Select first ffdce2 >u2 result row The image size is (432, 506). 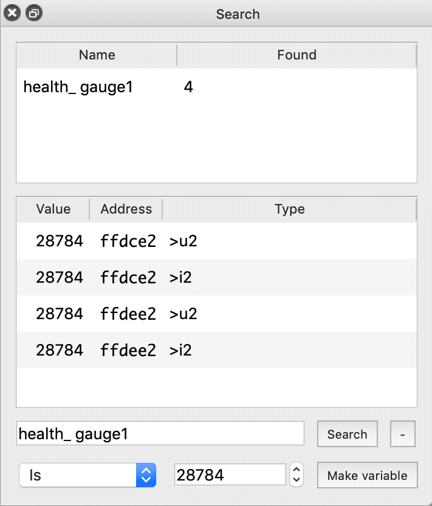tap(216, 241)
